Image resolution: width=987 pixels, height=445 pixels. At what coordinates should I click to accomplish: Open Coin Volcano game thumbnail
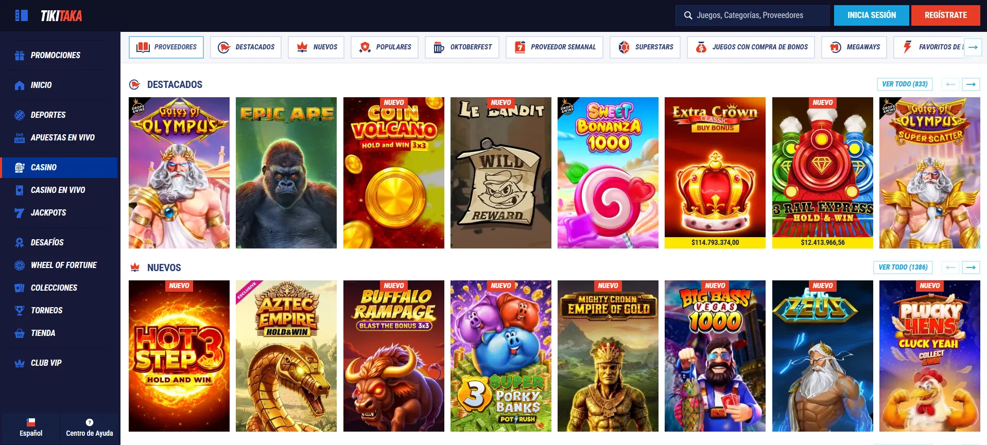click(x=394, y=173)
